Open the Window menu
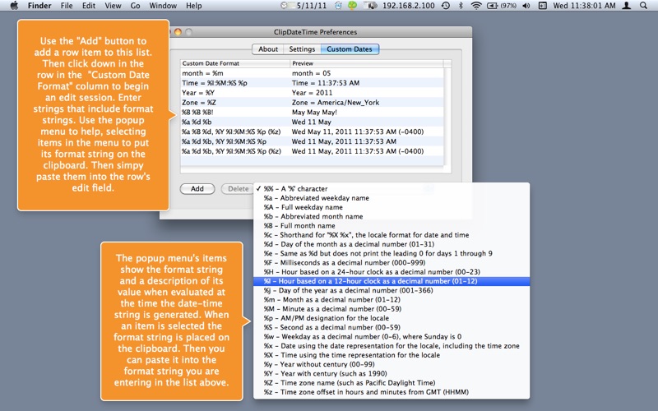This screenshot has height=411, width=658. coord(163,6)
